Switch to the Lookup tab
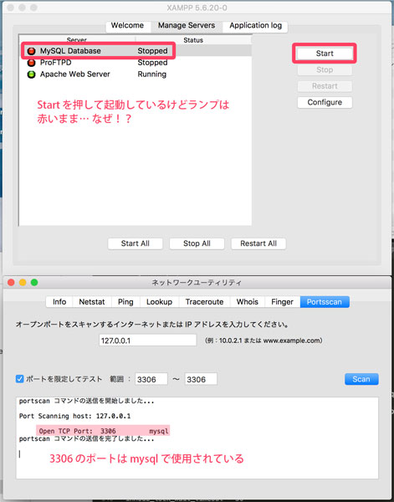Image resolution: width=394 pixels, height=502 pixels. pyautogui.click(x=159, y=302)
